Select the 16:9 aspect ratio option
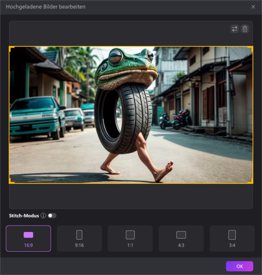 (x=28, y=238)
